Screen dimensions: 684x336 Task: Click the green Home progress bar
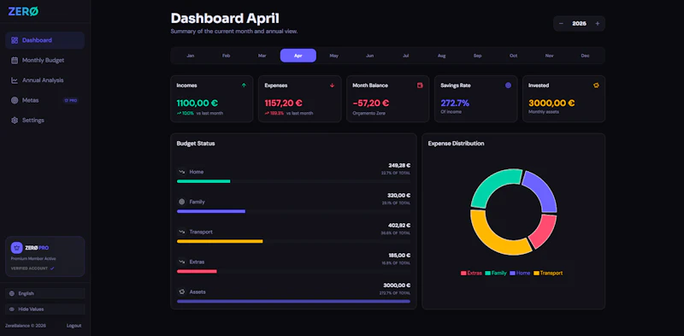(x=203, y=181)
